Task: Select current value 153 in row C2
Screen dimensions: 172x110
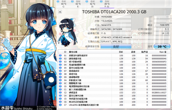Action: coord(121,93)
